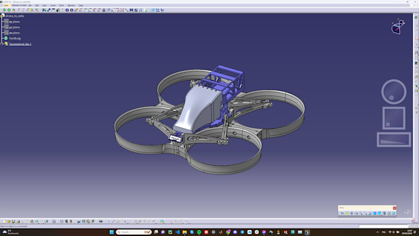Click the 3D compass in viewport corner
The width and height of the screenshot is (419, 236).
tap(398, 26)
